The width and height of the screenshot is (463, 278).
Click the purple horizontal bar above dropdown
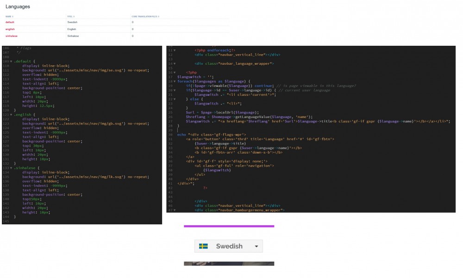(x=229, y=226)
